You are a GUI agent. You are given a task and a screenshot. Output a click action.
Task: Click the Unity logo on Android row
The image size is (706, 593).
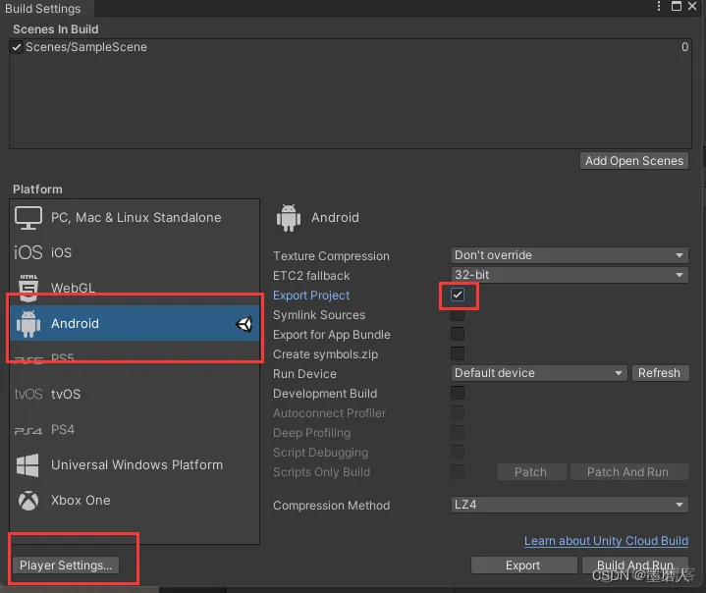pos(244,324)
